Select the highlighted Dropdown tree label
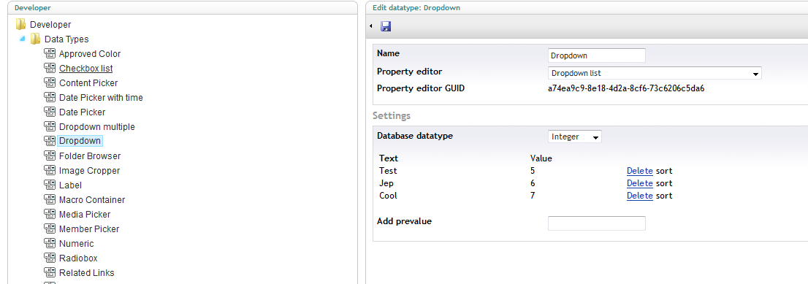This screenshot has height=284, width=808. [80, 141]
